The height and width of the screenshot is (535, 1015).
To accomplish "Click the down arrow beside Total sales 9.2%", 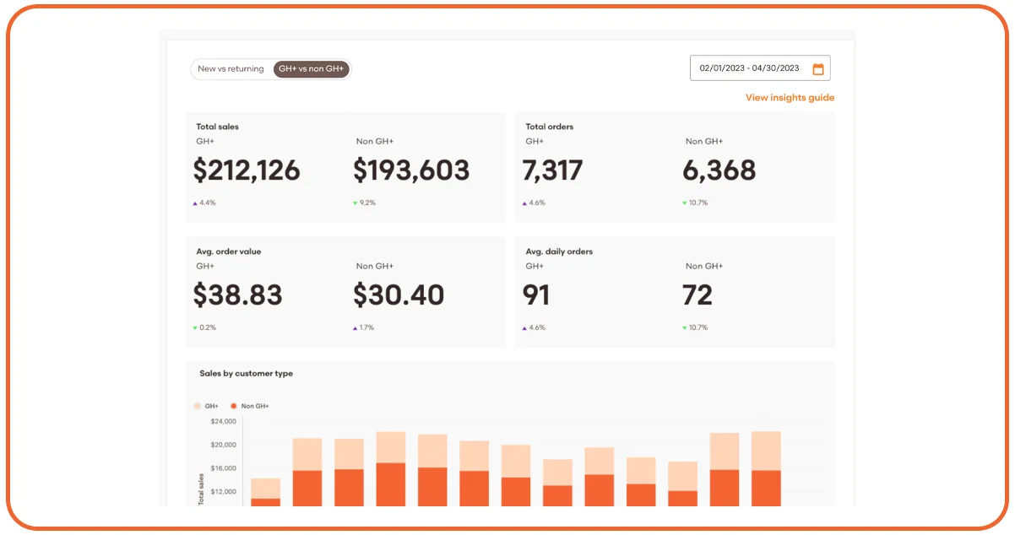I will 356,203.
